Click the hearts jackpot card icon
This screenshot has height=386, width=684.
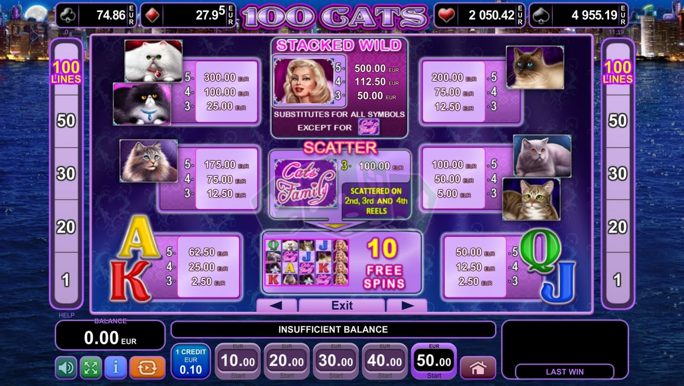(446, 15)
